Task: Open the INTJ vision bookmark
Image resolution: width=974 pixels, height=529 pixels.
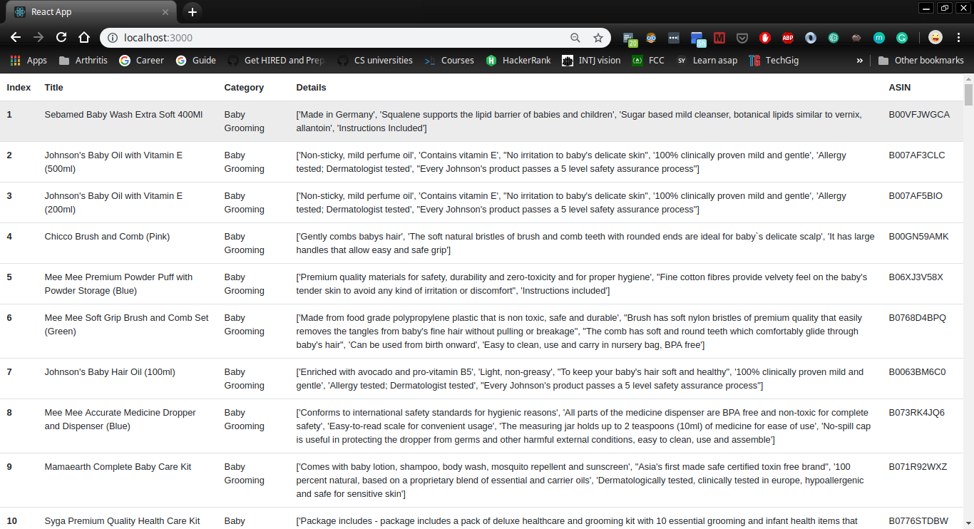Action: [591, 61]
